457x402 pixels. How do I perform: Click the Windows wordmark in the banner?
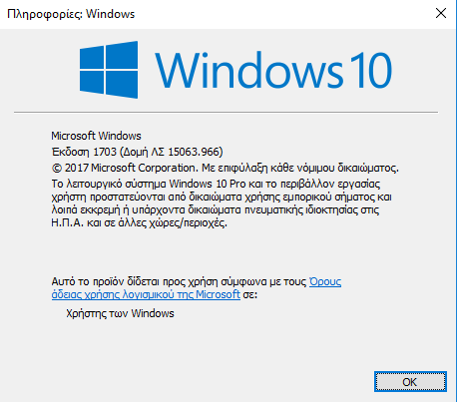(x=248, y=70)
